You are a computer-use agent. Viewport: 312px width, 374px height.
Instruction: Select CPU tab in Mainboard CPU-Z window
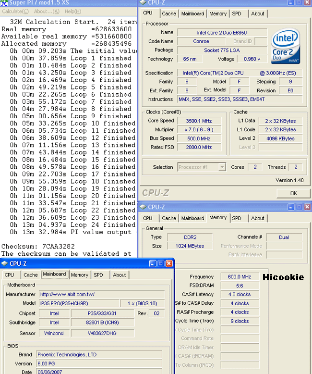tap(9, 275)
